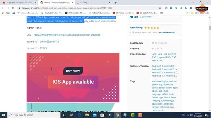Image resolution: width=211 pixels, height=118 pixels.
Task: Launch Microsoft Edge from the taskbar
Action: pos(79,115)
